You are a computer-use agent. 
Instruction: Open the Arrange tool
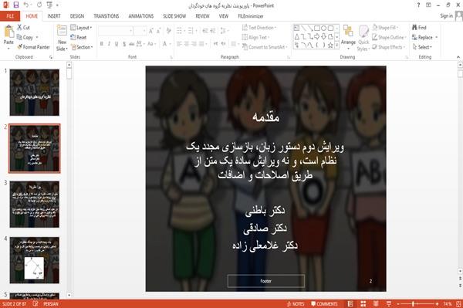(x=348, y=36)
